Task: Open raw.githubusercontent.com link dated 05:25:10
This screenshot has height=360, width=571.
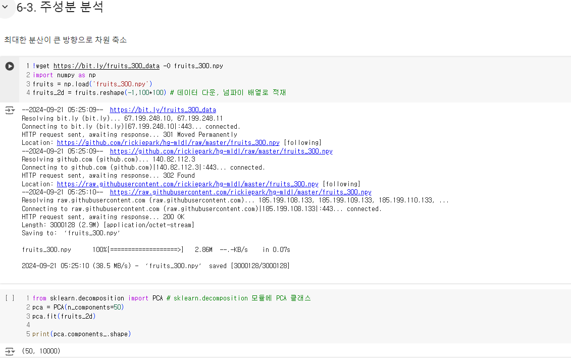Action: pos(241,192)
